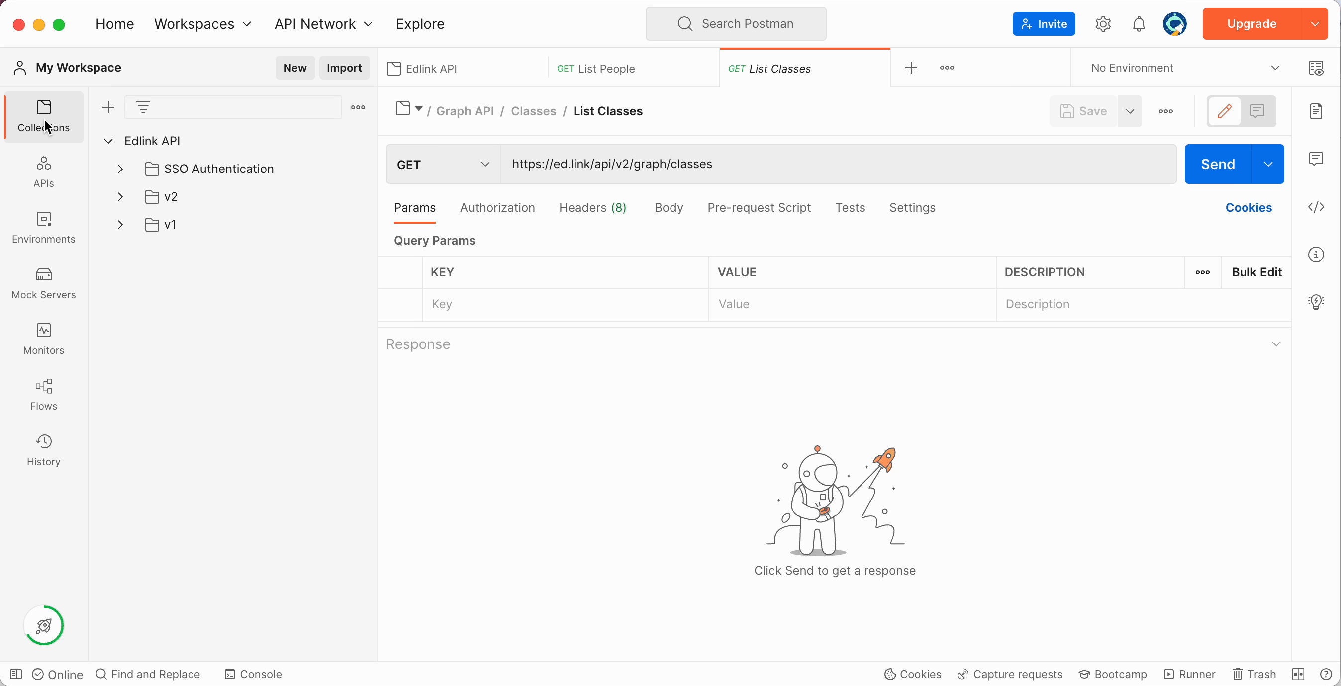Open the settings gear icon
The image size is (1341, 686).
[1103, 24]
